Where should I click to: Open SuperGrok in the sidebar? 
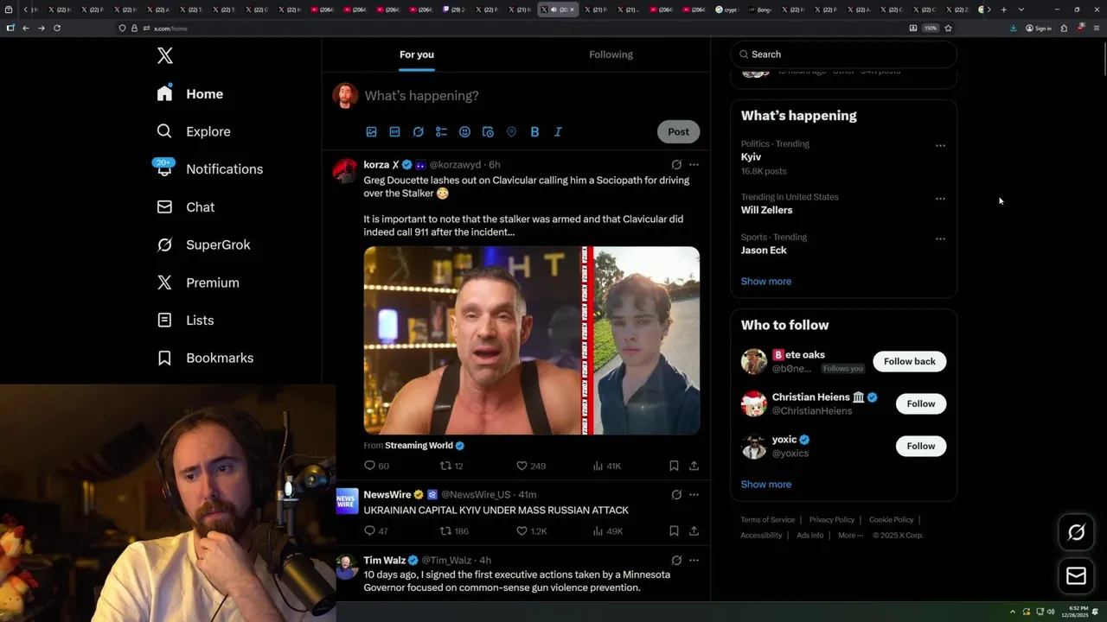tap(203, 244)
